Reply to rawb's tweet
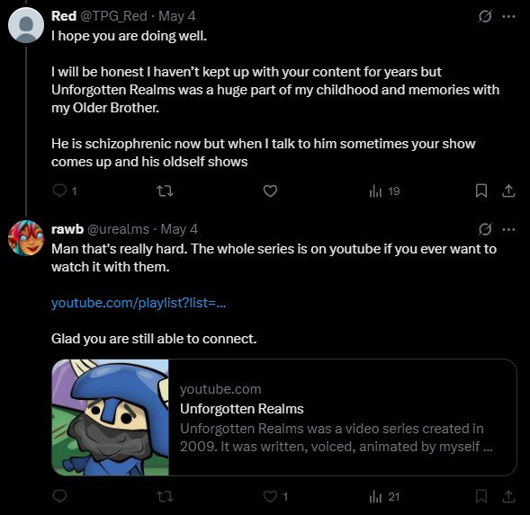 [59, 496]
